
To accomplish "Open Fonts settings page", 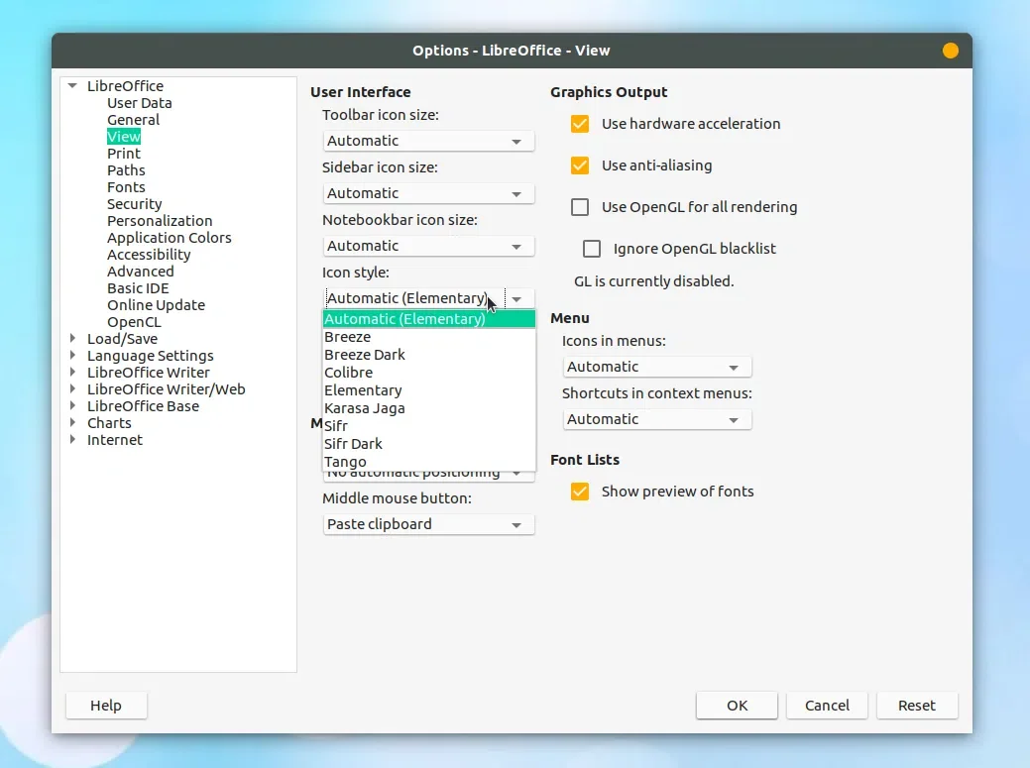I will click(x=126, y=187).
